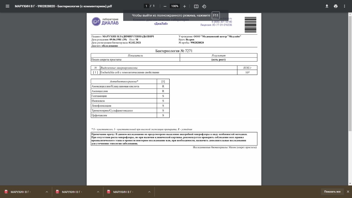Screen dimensions: 352x198
Task: Click the fit to page icon
Action: pyautogui.click(x=196, y=6)
